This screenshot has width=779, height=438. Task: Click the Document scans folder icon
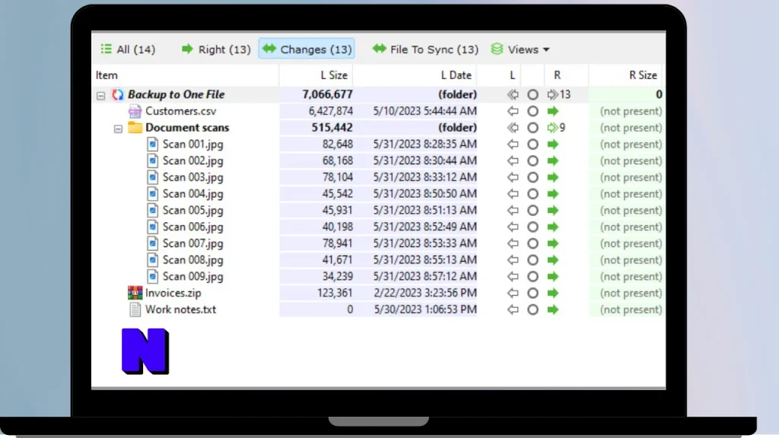[135, 127]
